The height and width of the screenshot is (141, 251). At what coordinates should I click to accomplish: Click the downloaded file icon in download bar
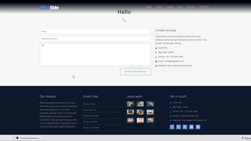coord(17,138)
